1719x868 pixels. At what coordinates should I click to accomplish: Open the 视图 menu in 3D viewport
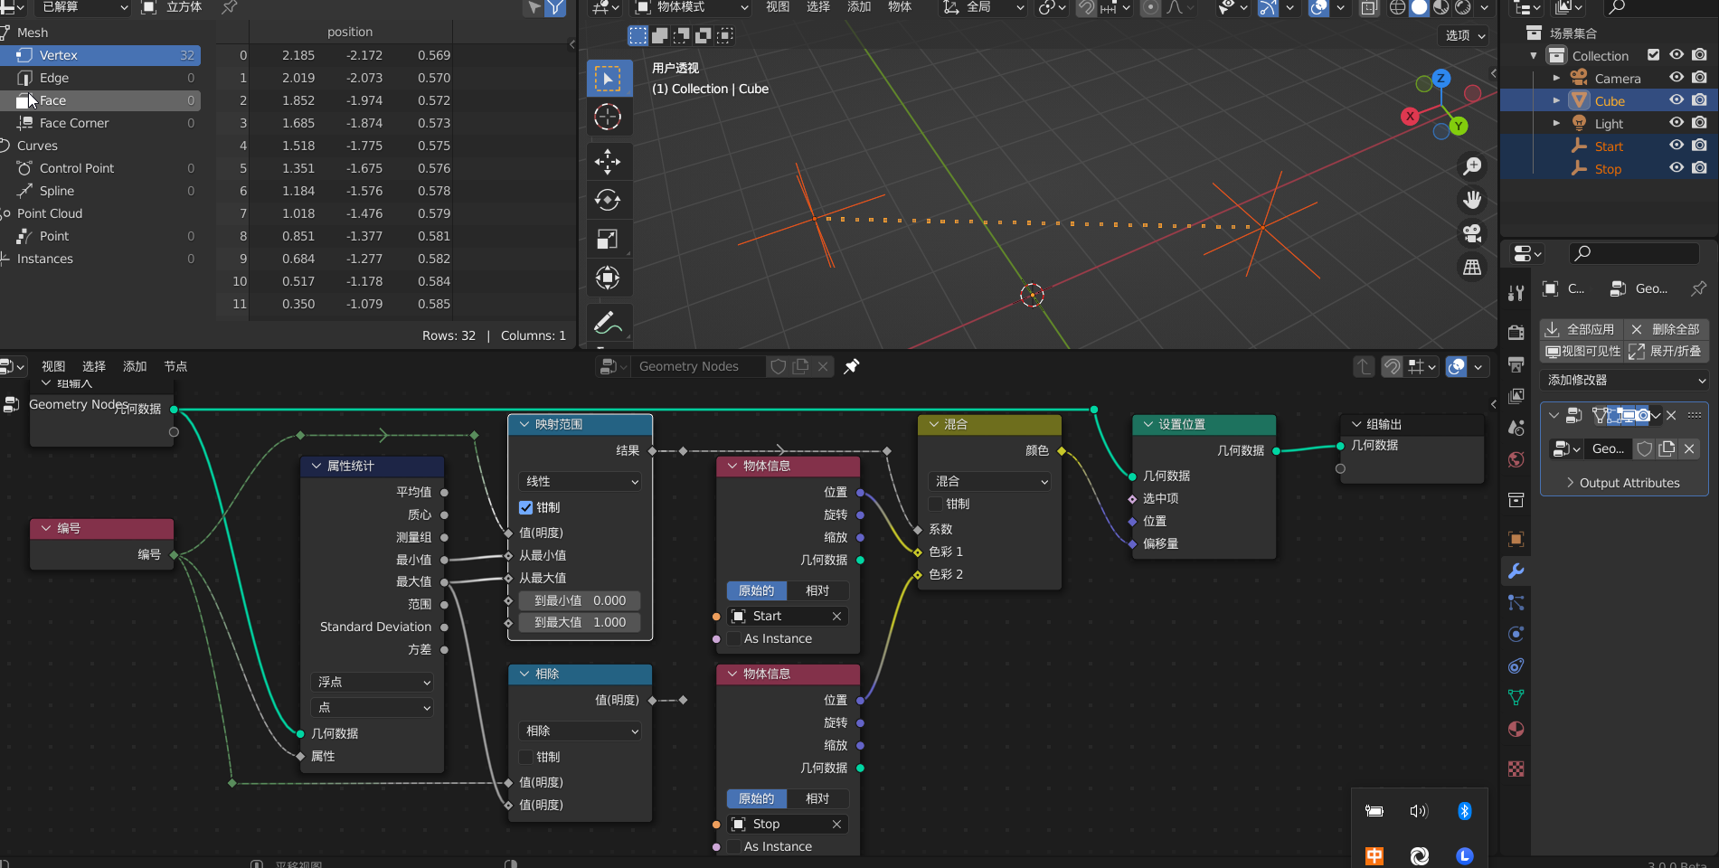tap(778, 7)
